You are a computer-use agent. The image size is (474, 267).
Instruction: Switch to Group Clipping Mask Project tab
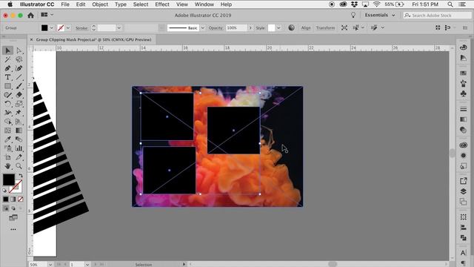[93, 39]
